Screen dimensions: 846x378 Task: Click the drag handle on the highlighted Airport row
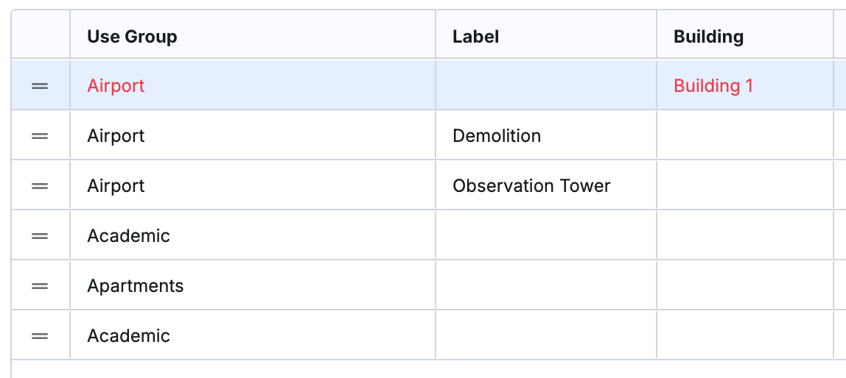[x=40, y=86]
